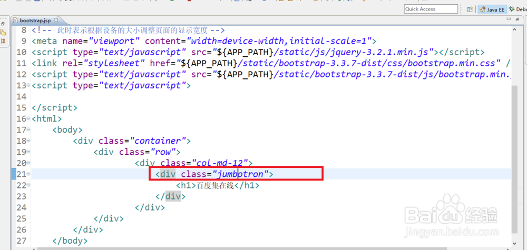The height and width of the screenshot is (250, 527).
Task: Open the hierarchy view icon in left sidebar
Action: 3,41
